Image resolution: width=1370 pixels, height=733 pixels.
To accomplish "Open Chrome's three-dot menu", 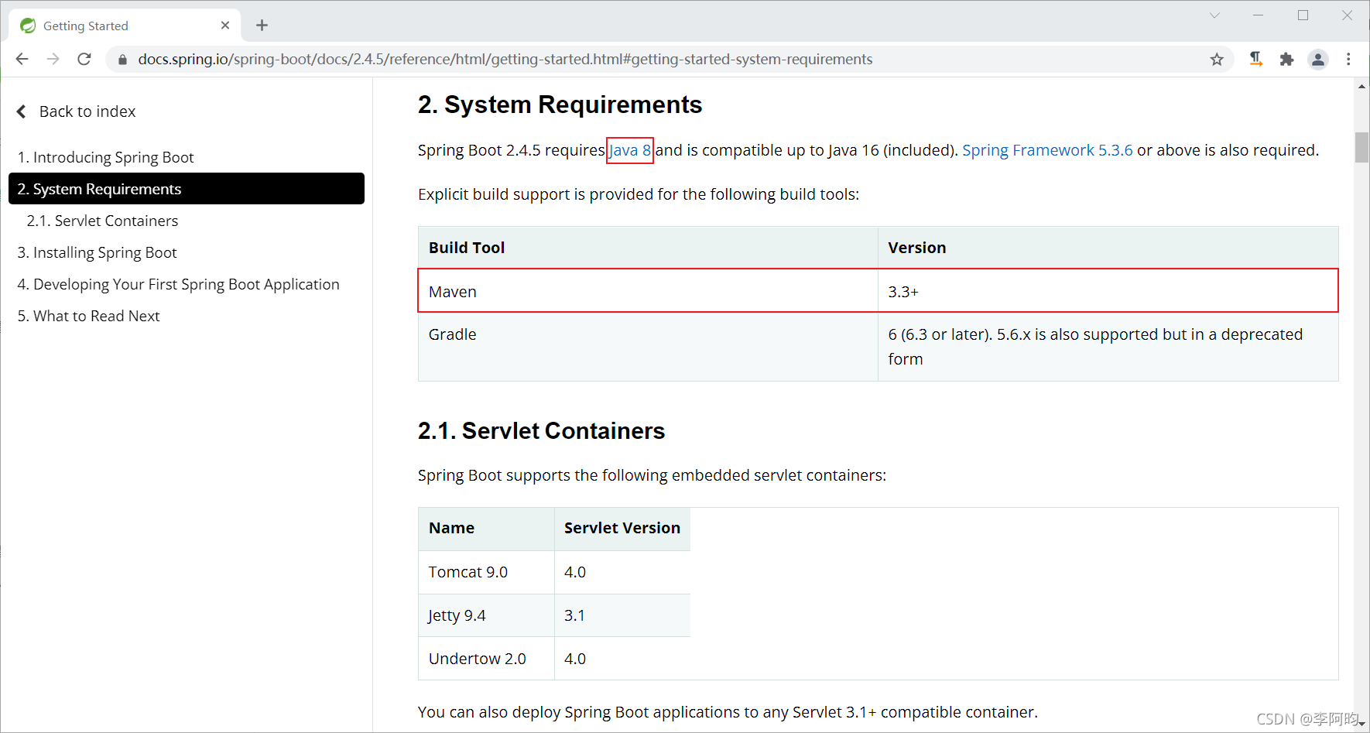I will pos(1348,59).
